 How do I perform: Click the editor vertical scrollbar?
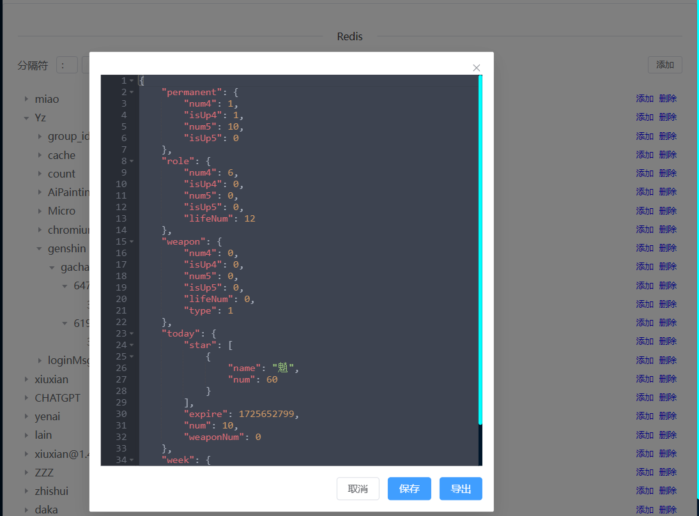(480, 250)
